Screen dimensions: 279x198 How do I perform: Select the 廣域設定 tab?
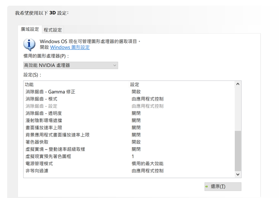click(30, 29)
